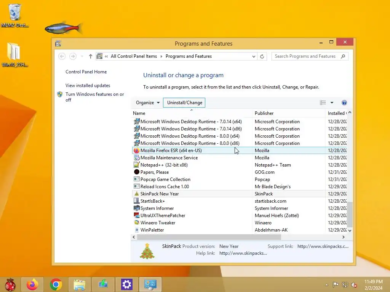Sort by the Publisher column header

pyautogui.click(x=289, y=113)
